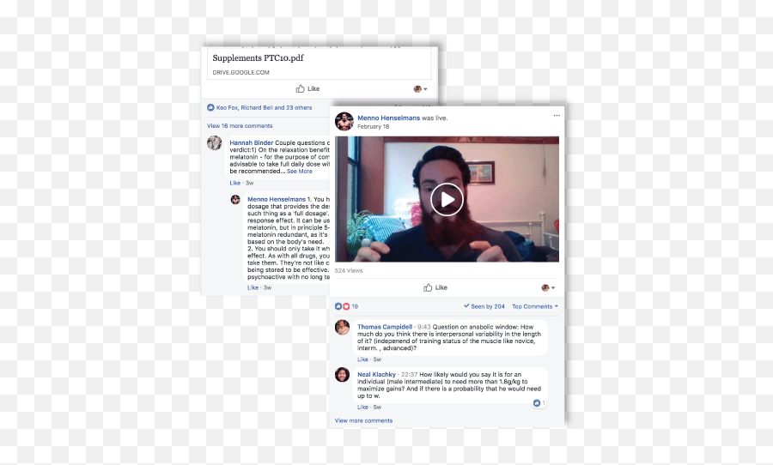The image size is (773, 465).
Task: Open the identity selector dropdown beside live video Like
Action: 548,287
